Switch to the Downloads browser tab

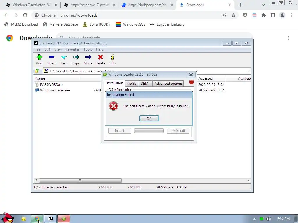[x=206, y=5]
